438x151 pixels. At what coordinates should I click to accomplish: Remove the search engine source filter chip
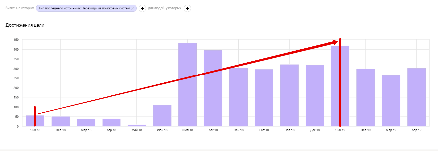coord(133,8)
